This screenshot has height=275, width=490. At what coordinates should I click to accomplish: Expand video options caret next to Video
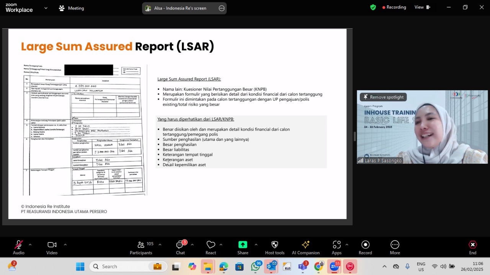(65, 245)
